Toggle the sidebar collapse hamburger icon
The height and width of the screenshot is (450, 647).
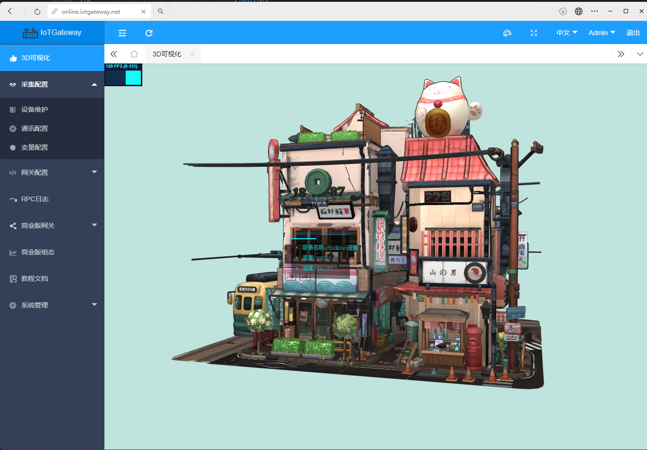tap(122, 33)
